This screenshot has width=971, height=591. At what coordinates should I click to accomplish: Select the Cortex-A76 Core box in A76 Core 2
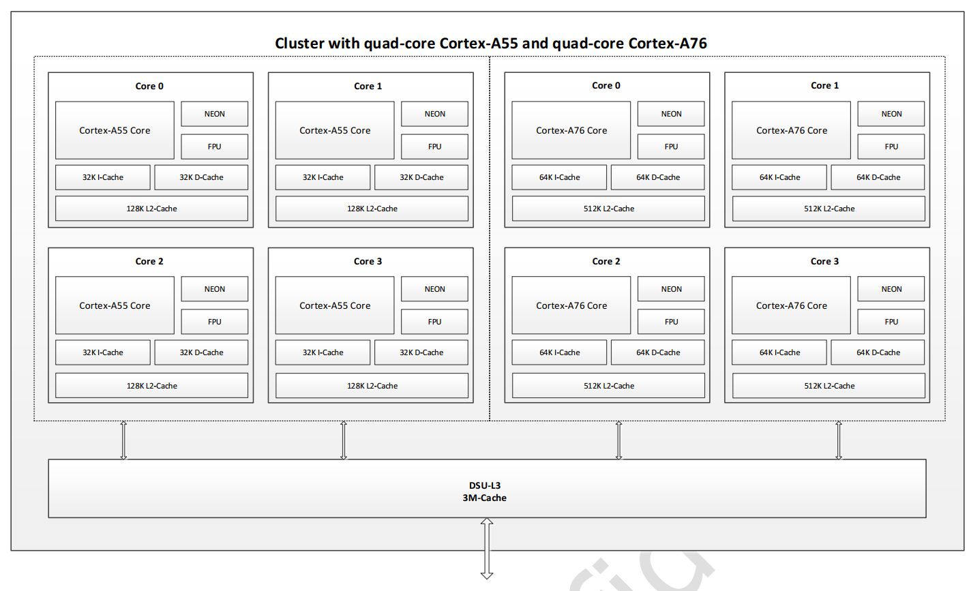point(571,305)
